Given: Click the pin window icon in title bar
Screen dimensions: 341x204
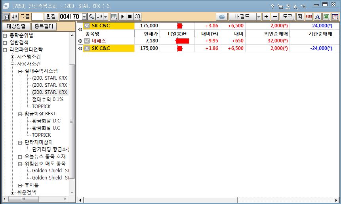Looking at the screenshot, I should 288,6.
